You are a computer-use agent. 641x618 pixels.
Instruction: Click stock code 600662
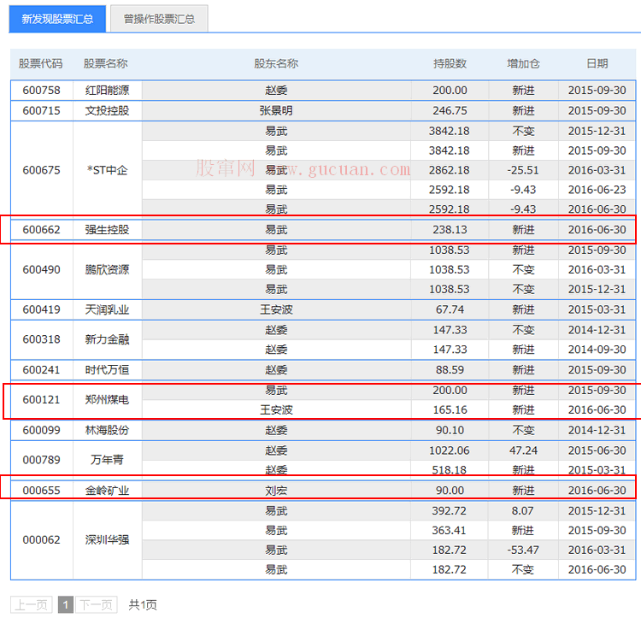click(41, 230)
